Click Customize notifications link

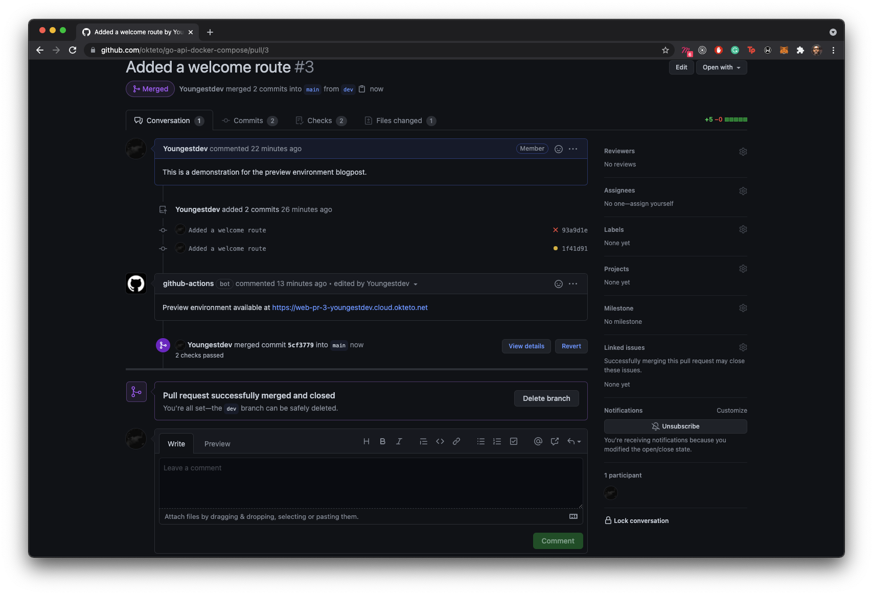click(x=732, y=411)
